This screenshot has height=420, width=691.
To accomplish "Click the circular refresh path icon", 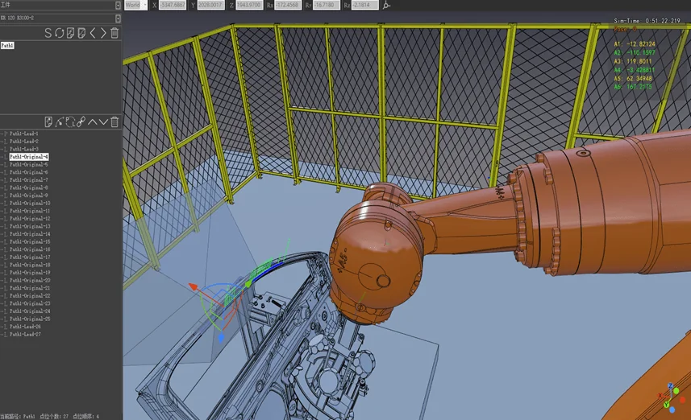I will pos(59,33).
